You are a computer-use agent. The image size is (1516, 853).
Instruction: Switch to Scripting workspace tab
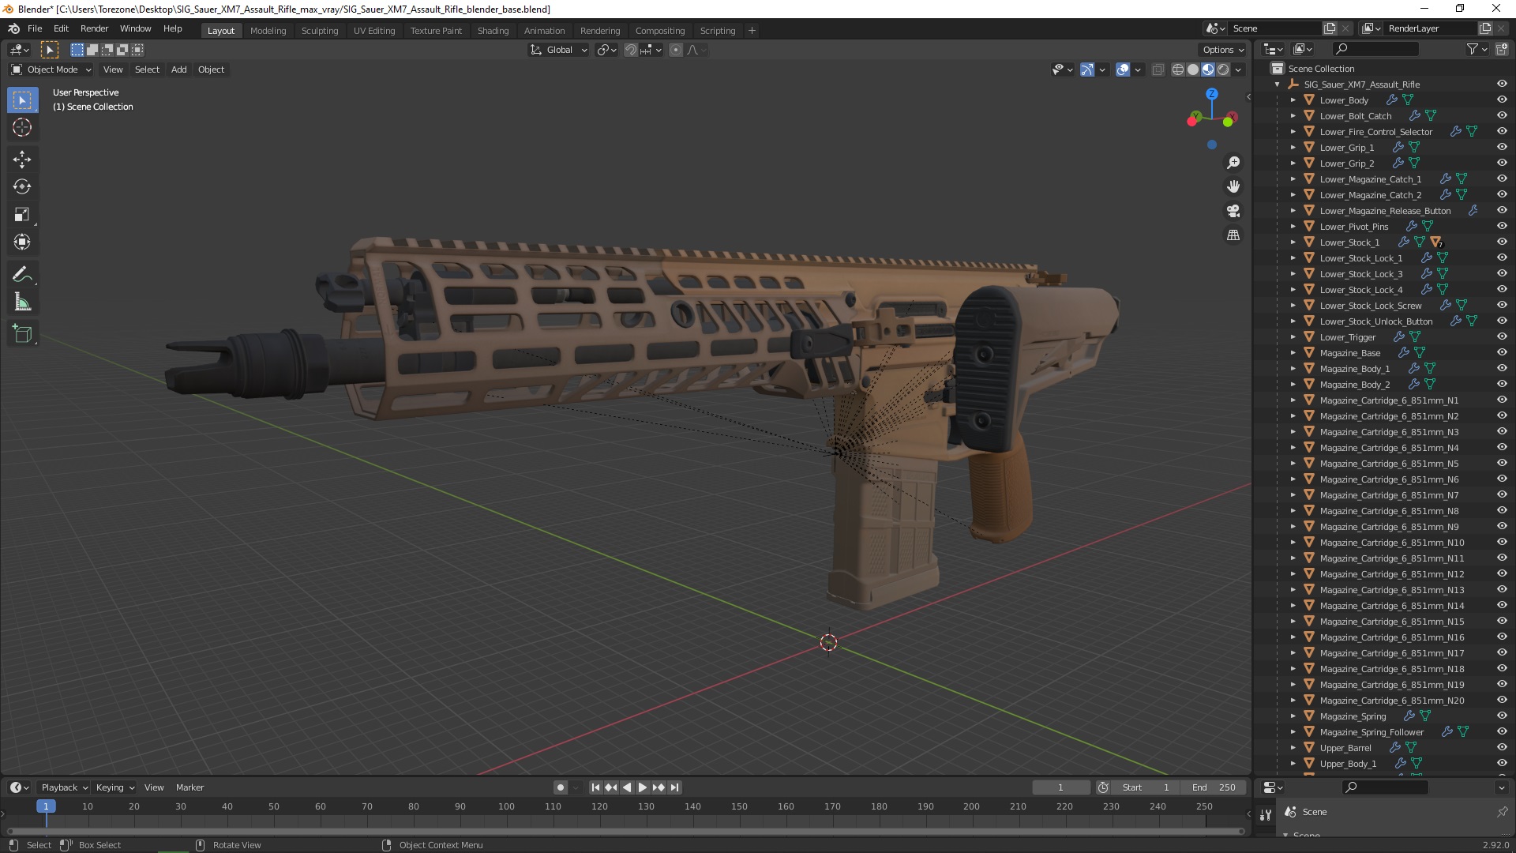pyautogui.click(x=717, y=31)
